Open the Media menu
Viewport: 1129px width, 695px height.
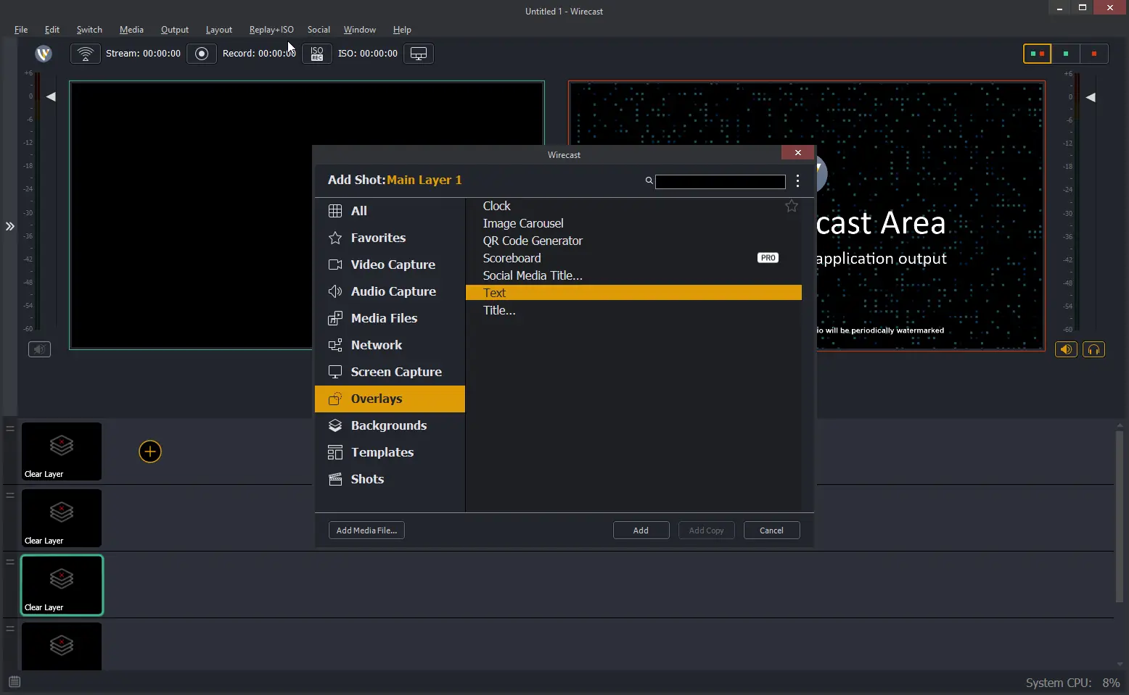[x=131, y=30]
